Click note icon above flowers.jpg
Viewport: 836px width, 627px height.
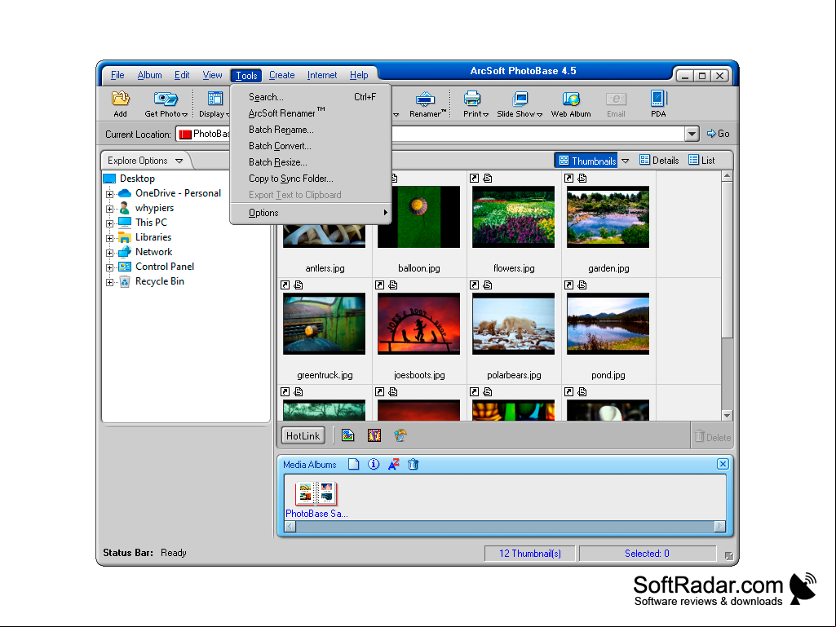coord(487,178)
